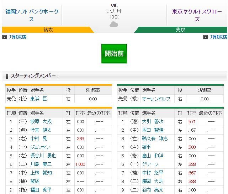Screen dimensions: 228x194
Task: Open player 牧原 大成 profile
Action: pyautogui.click(x=41, y=121)
